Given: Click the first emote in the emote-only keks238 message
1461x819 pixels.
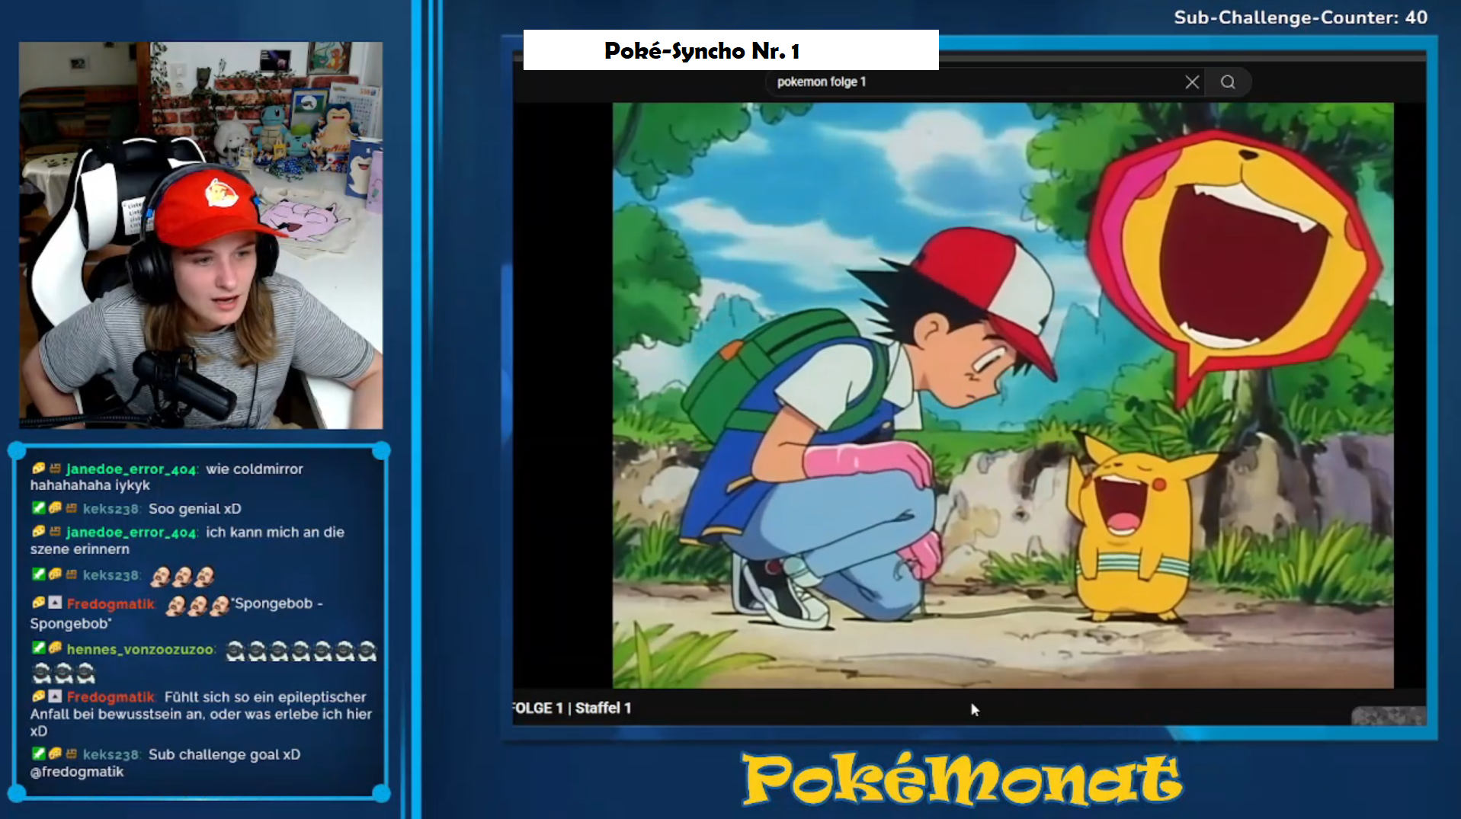Looking at the screenshot, I should click(x=160, y=576).
